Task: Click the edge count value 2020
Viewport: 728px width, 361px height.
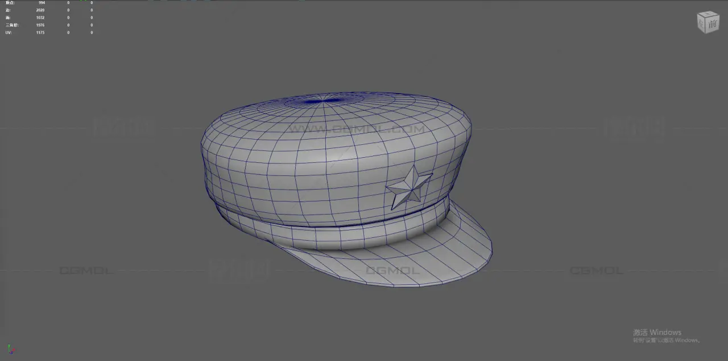Action: 40,10
